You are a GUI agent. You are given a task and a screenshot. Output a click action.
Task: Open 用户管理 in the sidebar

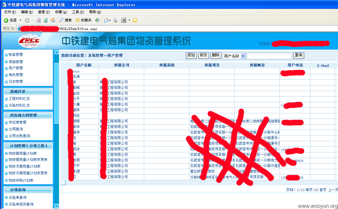(16, 68)
